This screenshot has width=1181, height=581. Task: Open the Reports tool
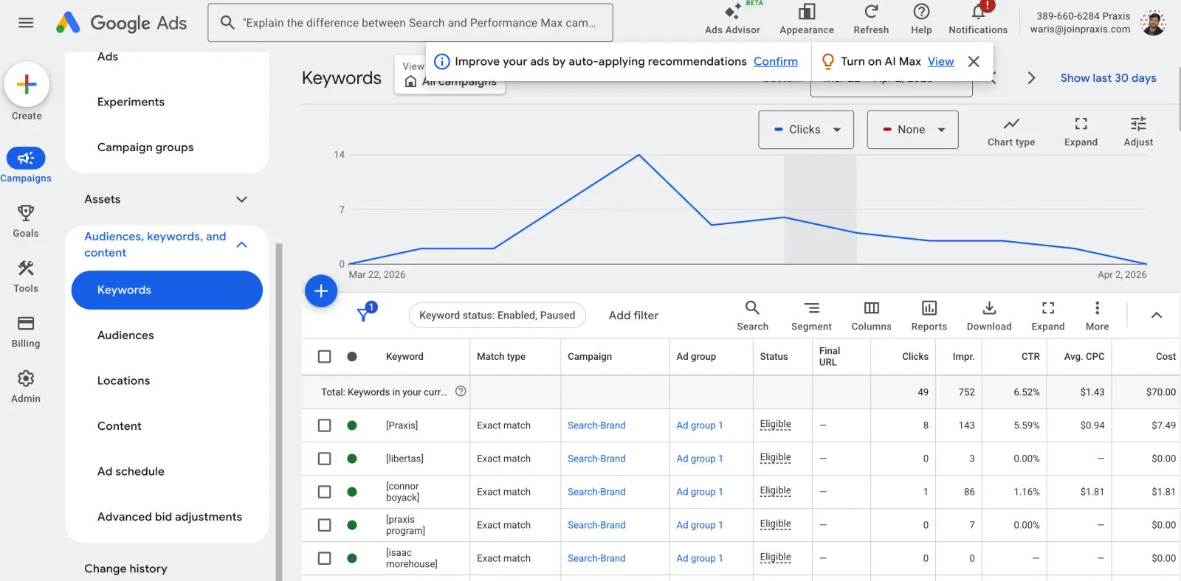[929, 316]
